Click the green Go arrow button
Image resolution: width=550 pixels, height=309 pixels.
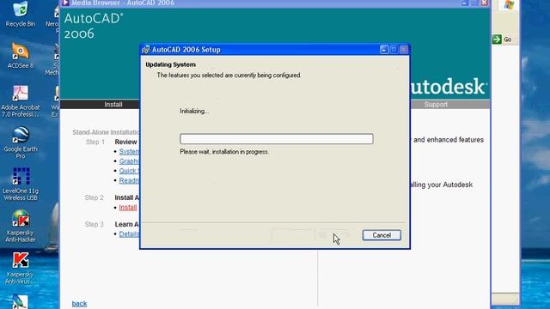tap(497, 39)
